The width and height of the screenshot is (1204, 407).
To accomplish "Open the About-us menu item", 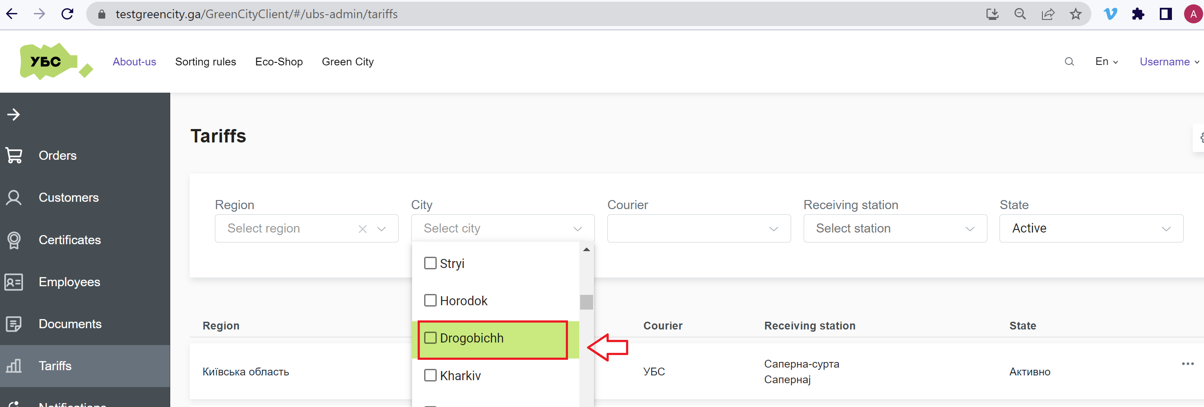I will click(134, 61).
